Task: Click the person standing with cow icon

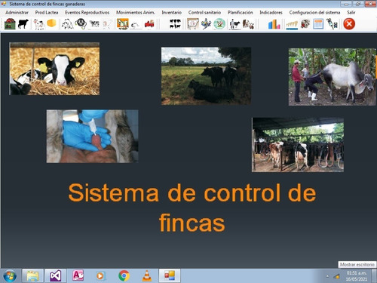Action: point(234,24)
